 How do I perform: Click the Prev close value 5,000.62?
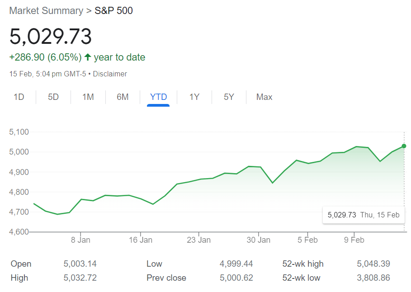click(x=236, y=278)
